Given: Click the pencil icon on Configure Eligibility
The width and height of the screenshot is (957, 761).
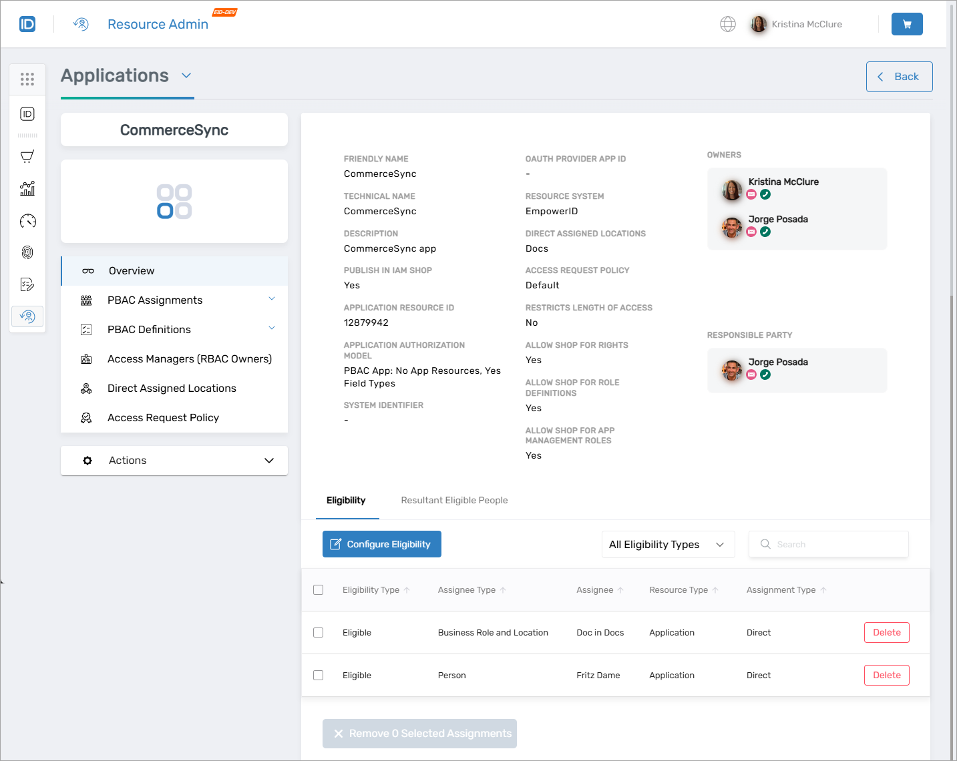Looking at the screenshot, I should point(336,544).
